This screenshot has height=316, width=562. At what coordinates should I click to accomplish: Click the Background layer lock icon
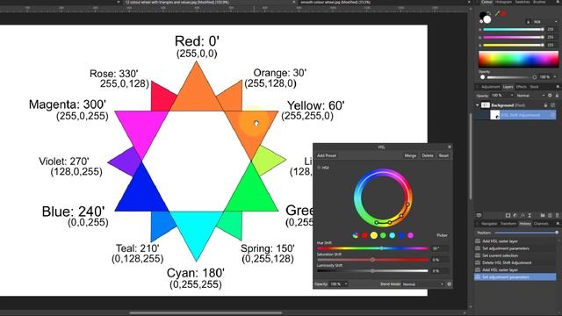[545, 105]
